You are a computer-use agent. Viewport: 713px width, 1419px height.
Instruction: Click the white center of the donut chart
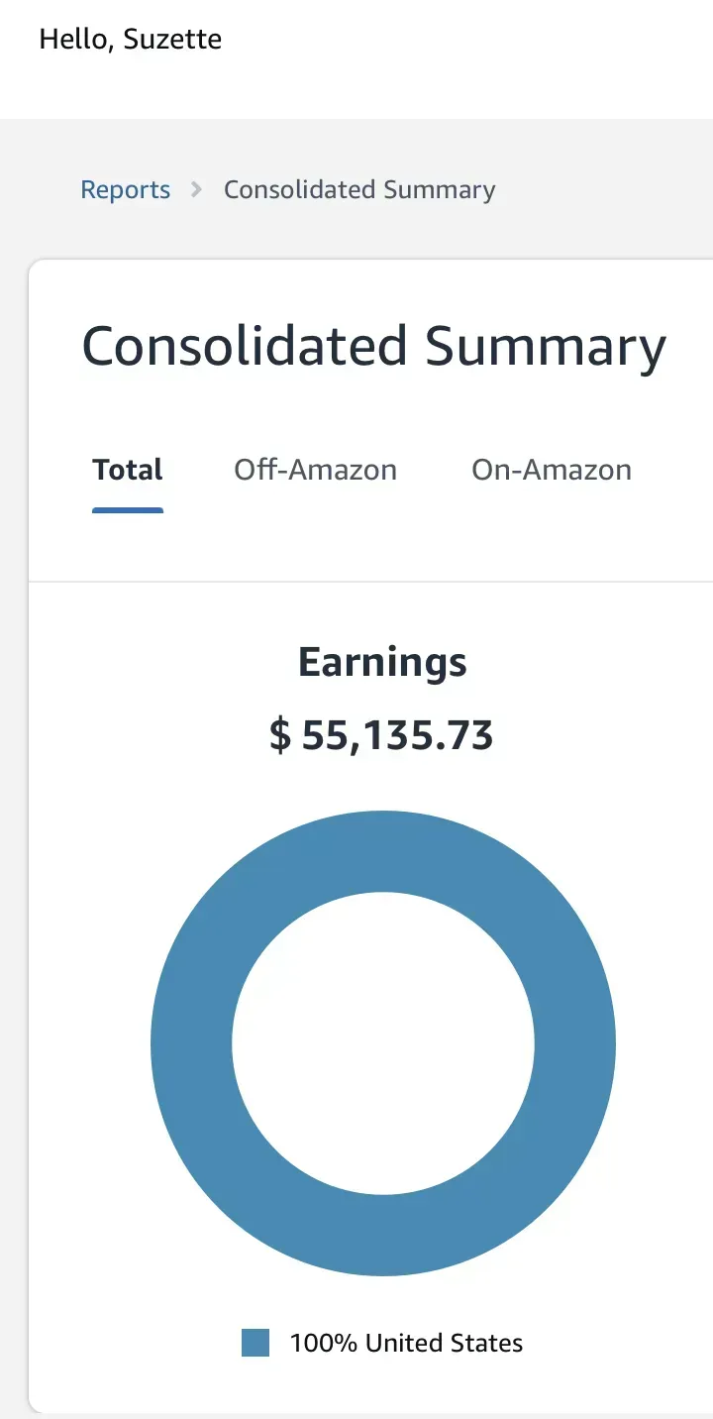tap(383, 1042)
